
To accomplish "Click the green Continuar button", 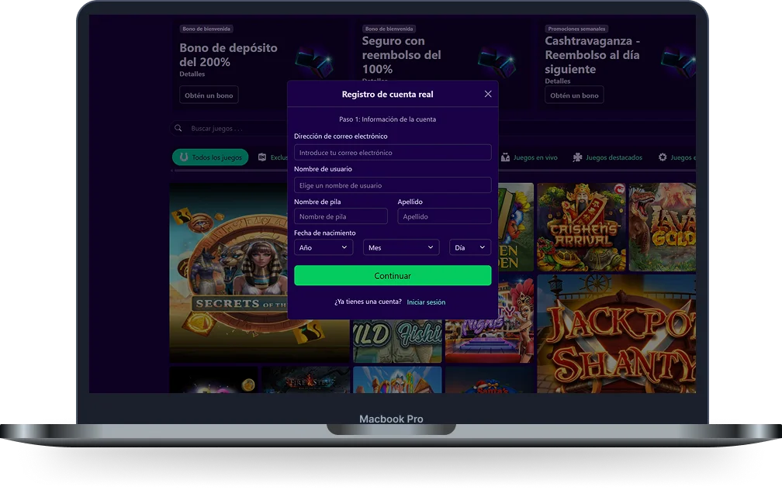I will (393, 276).
